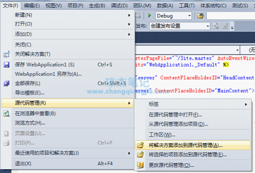Click the Add Solution to Source Control folder icon
The height and width of the screenshot is (173, 255).
coord(140,145)
